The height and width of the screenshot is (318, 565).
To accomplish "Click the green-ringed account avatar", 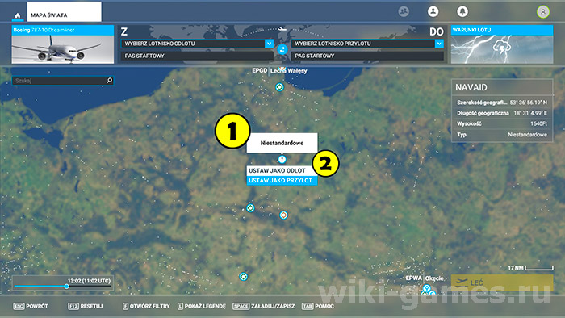I will tap(543, 12).
